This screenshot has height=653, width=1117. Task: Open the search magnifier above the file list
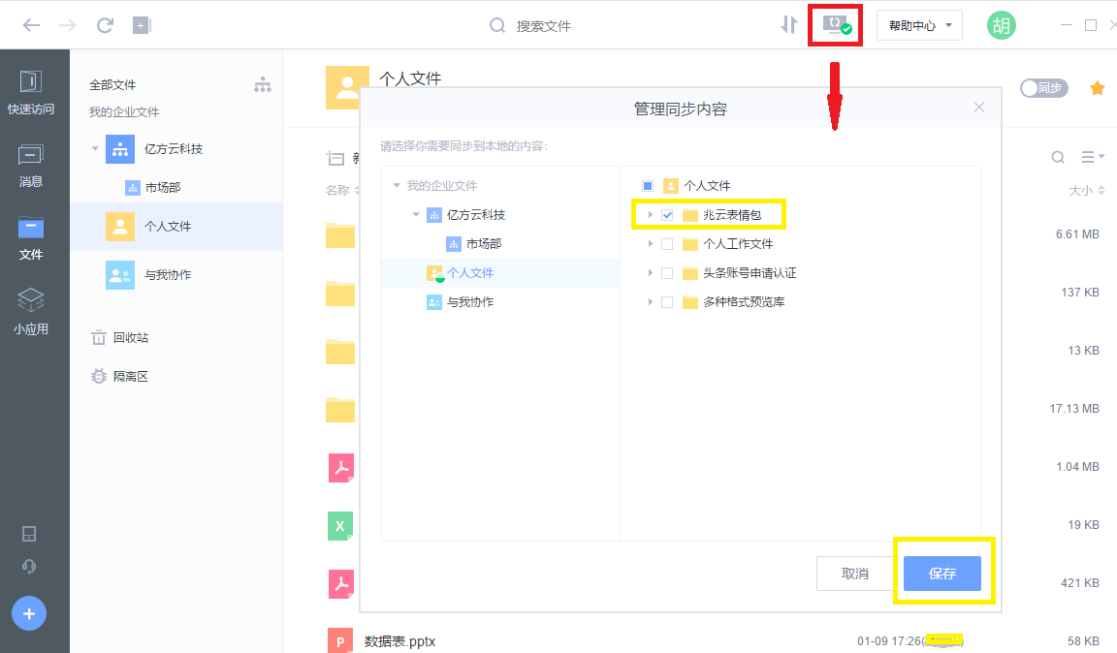(x=1057, y=156)
